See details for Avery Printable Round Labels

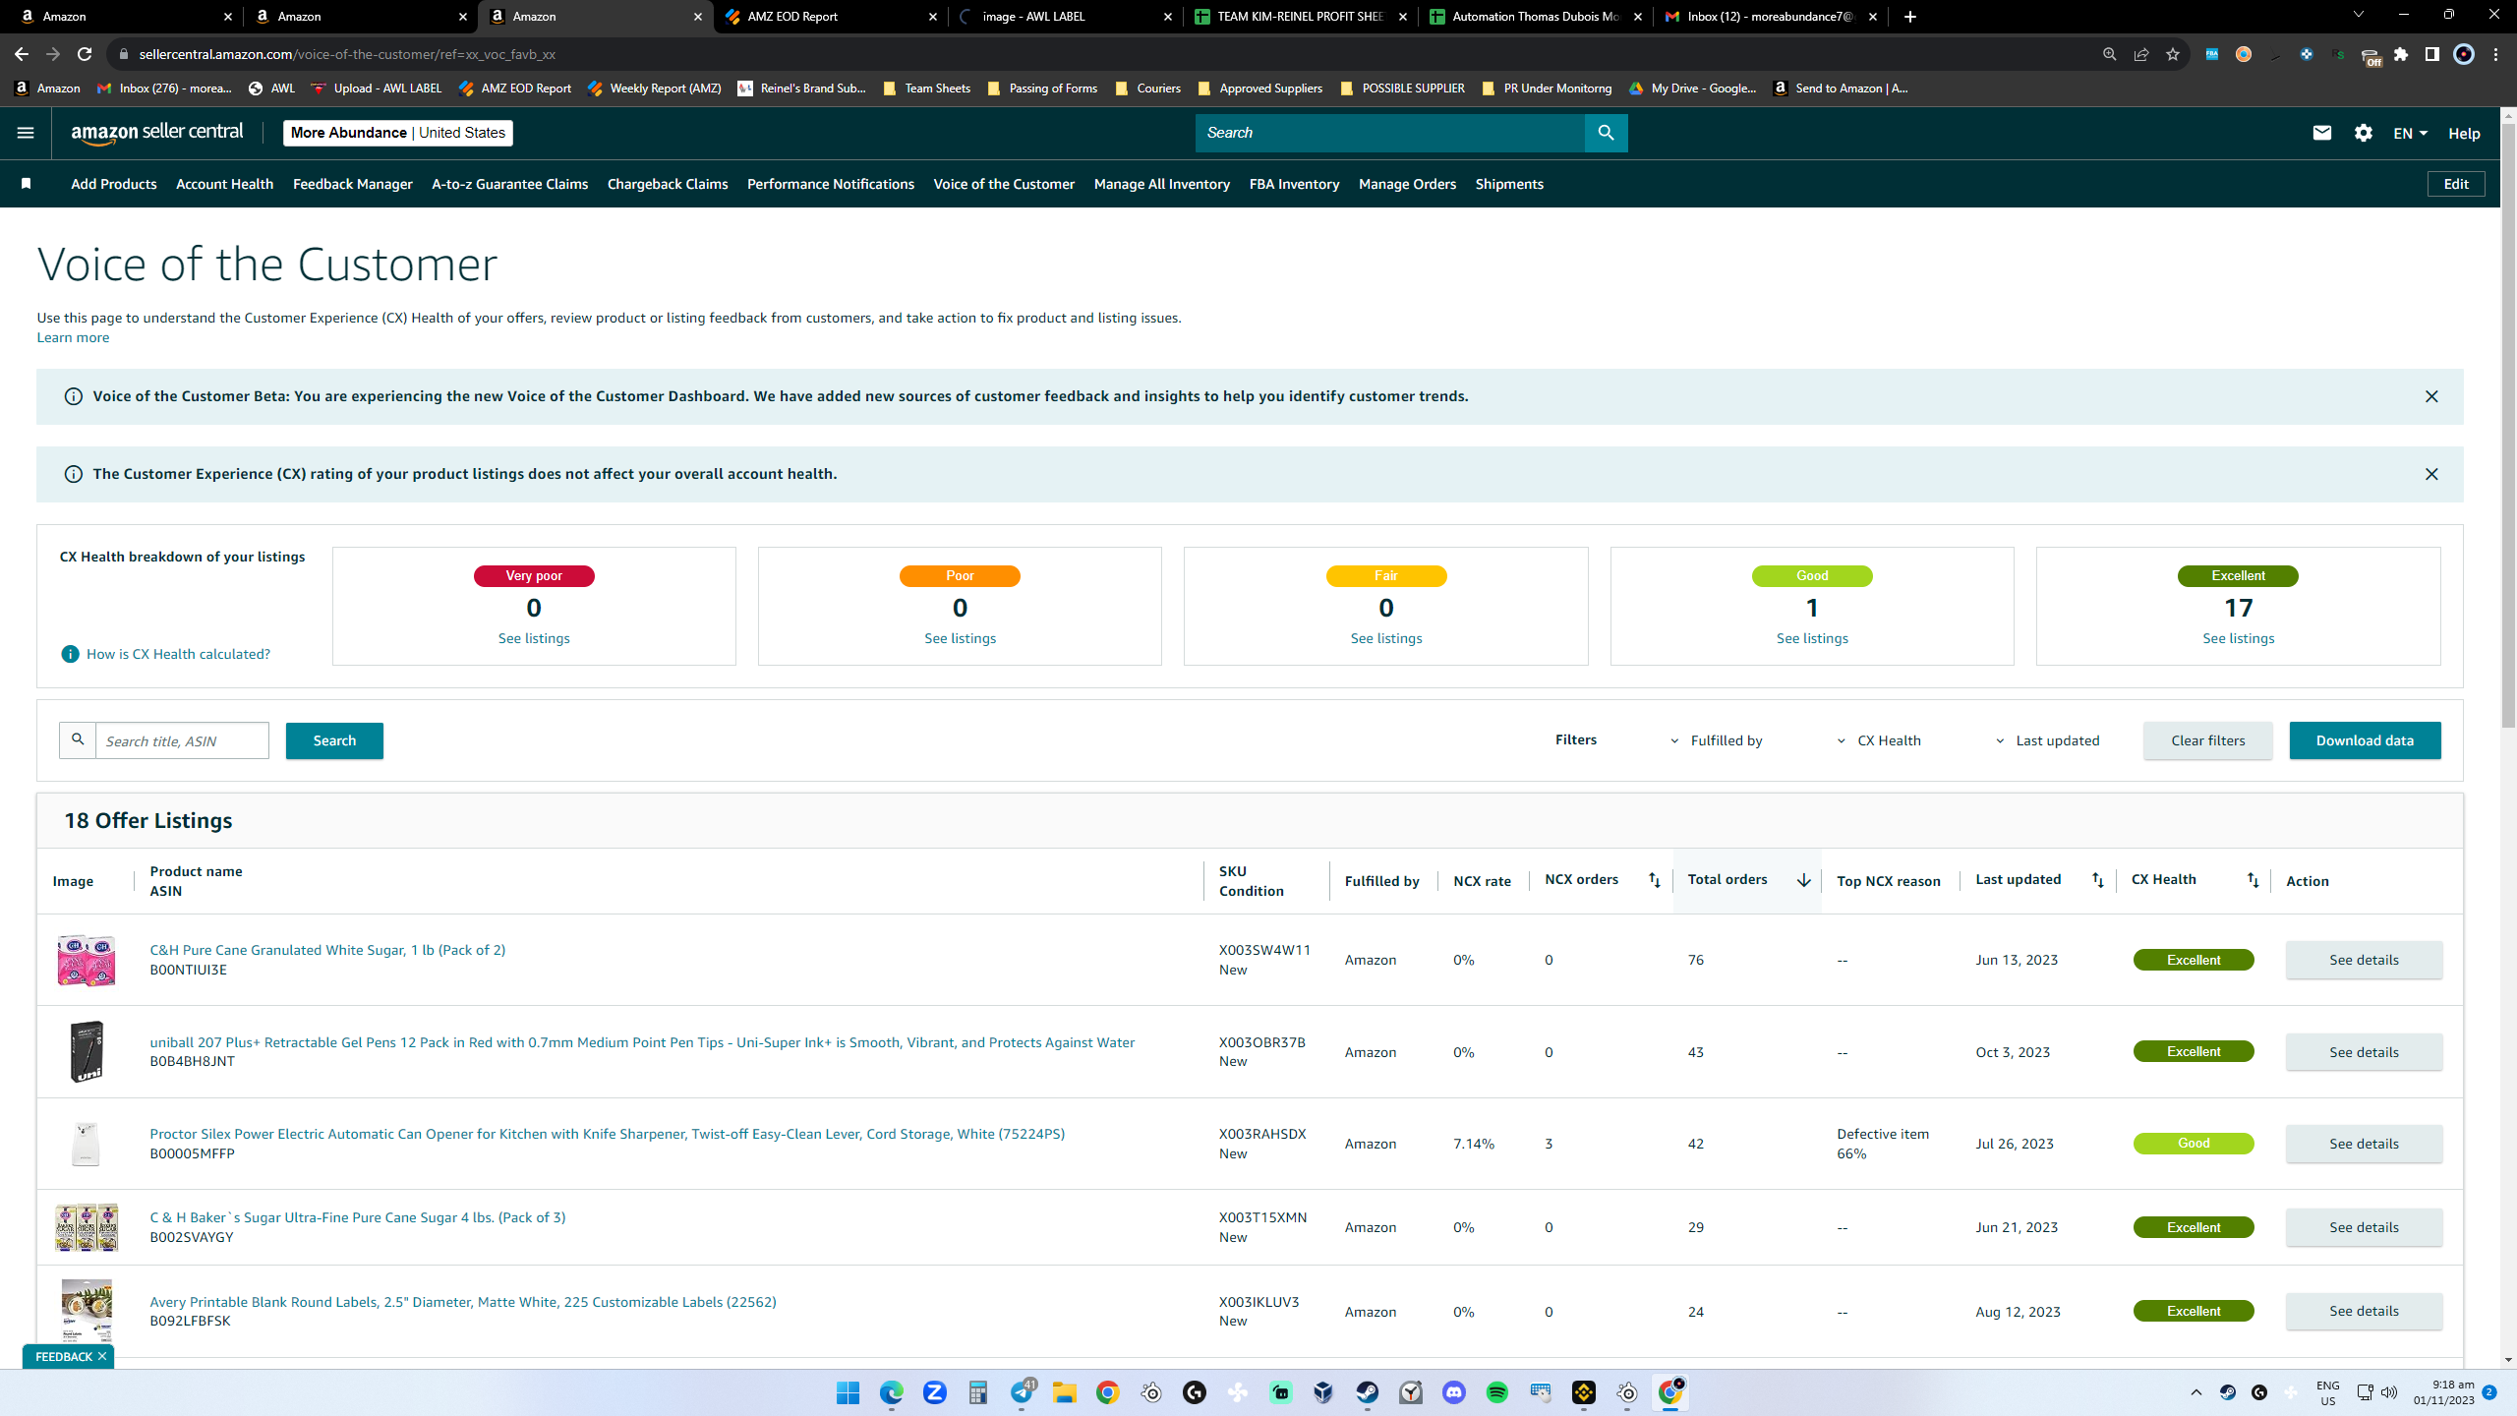2364,1311
